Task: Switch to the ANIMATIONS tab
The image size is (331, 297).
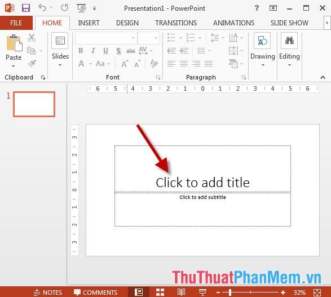Action: pos(233,23)
